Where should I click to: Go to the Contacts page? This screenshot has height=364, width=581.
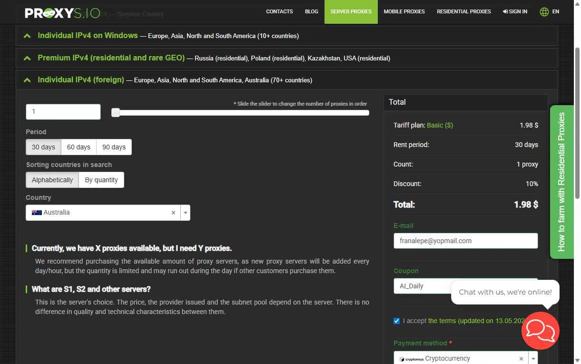coord(279,11)
